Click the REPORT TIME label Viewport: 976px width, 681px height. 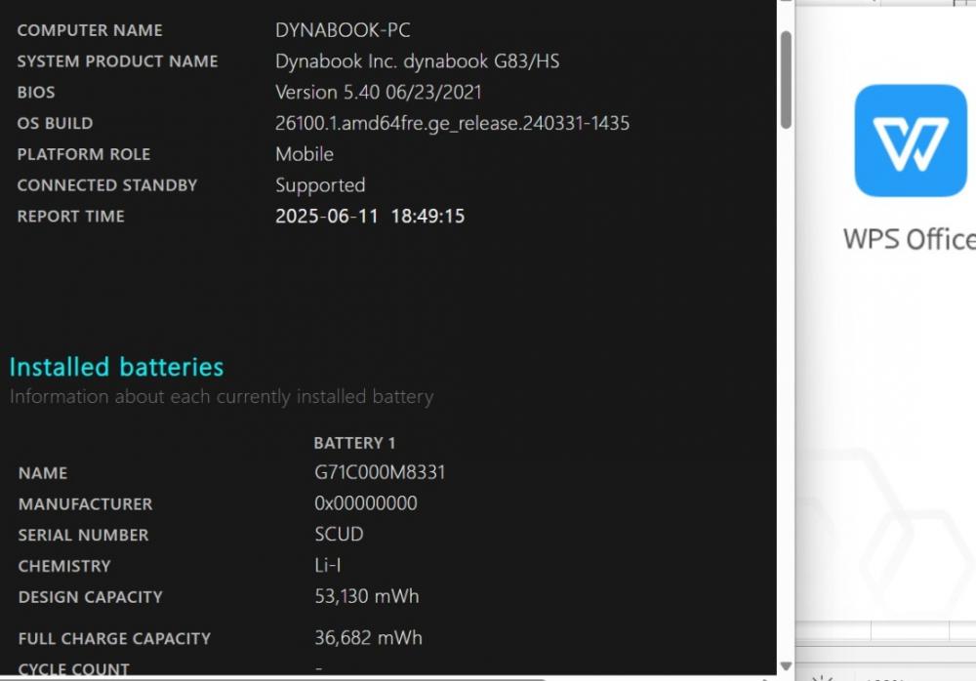click(71, 216)
